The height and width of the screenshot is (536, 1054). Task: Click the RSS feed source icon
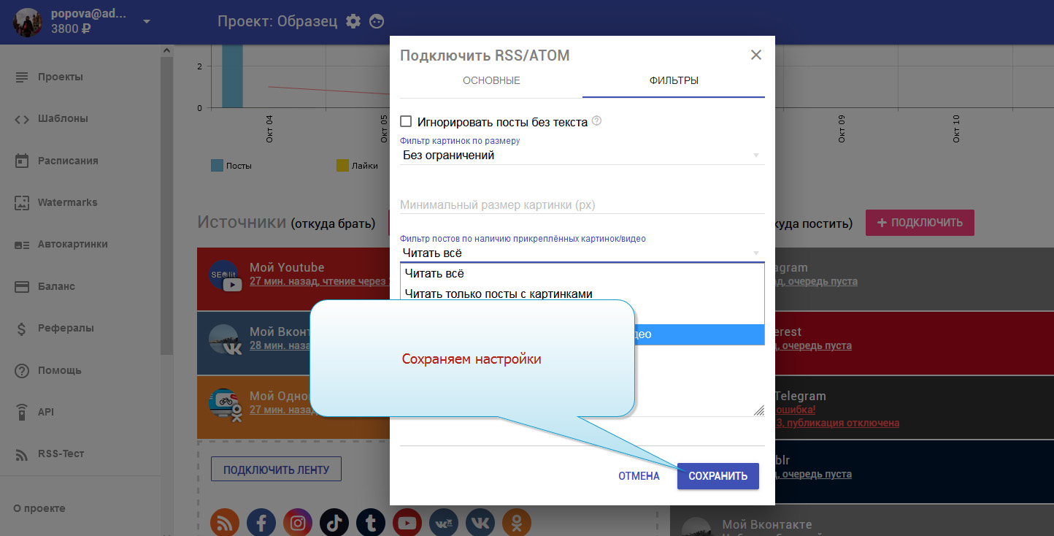225,523
